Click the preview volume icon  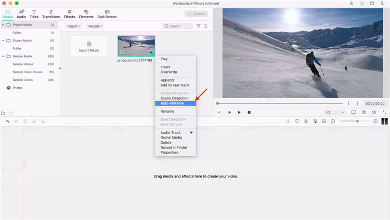(x=374, y=113)
